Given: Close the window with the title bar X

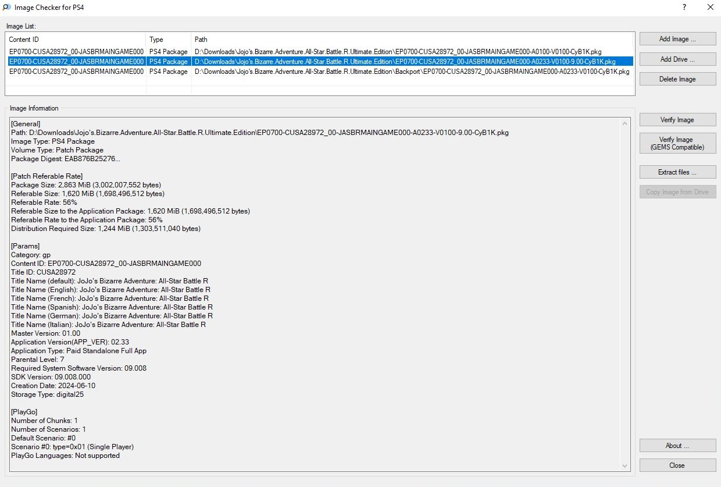Looking at the screenshot, I should point(710,8).
